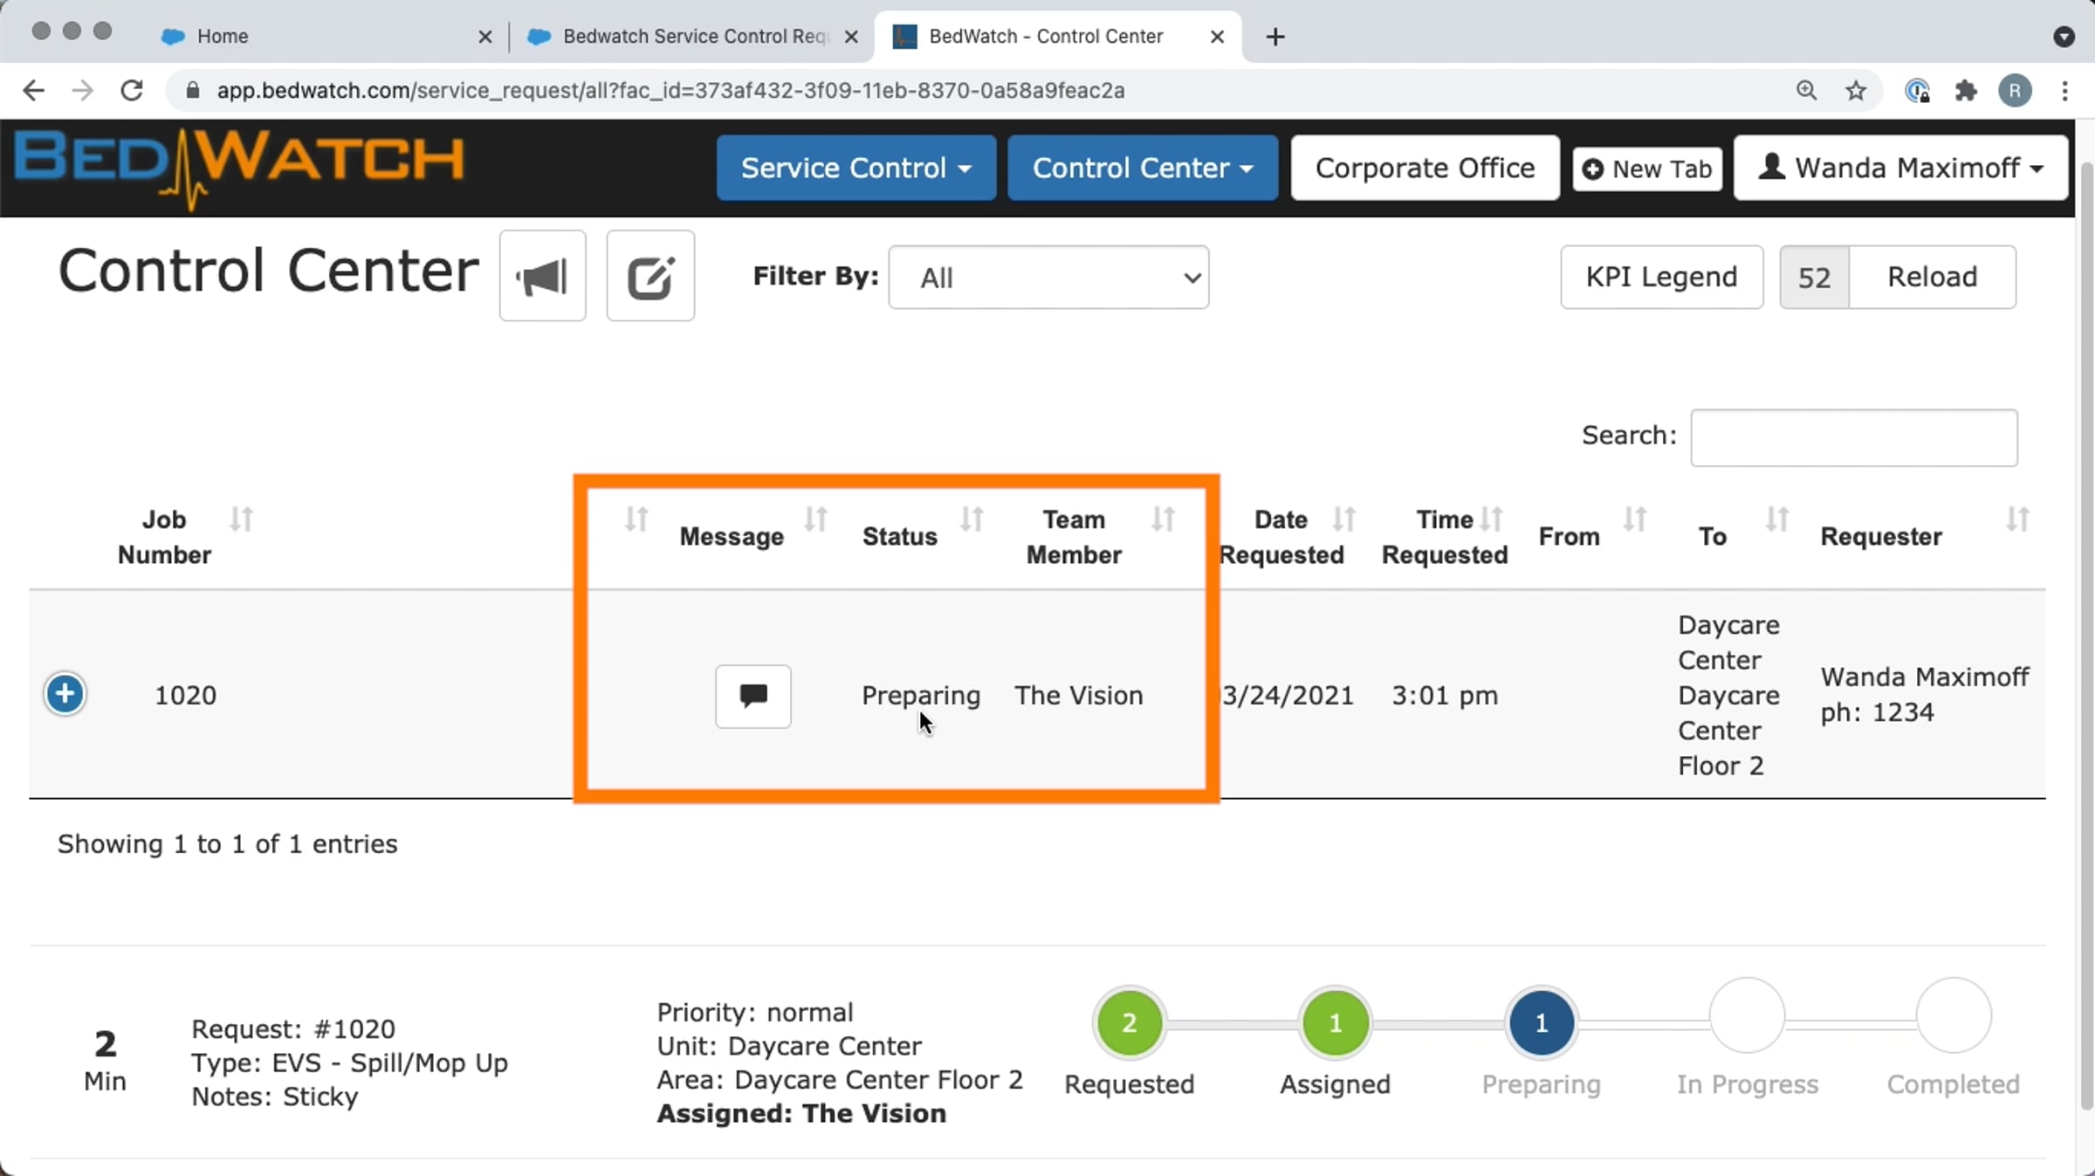Sort by To column arrows
Image resolution: width=2095 pixels, height=1176 pixels.
click(x=1776, y=519)
